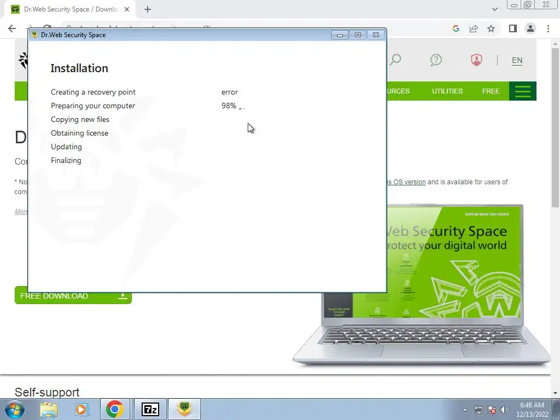Image resolution: width=560 pixels, height=420 pixels.
Task: Maximize the Dr.Web Security Space installer window
Action: [x=358, y=34]
